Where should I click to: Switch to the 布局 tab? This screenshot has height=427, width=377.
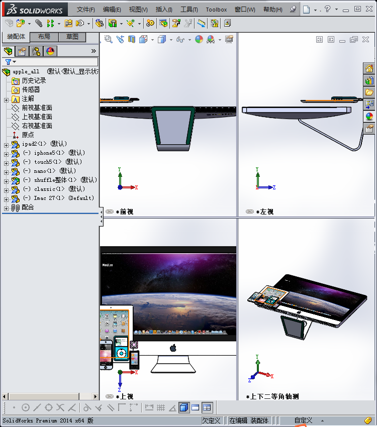coord(44,37)
